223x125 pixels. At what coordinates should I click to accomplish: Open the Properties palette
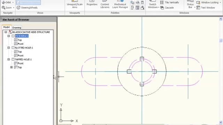[x=92, y=3]
